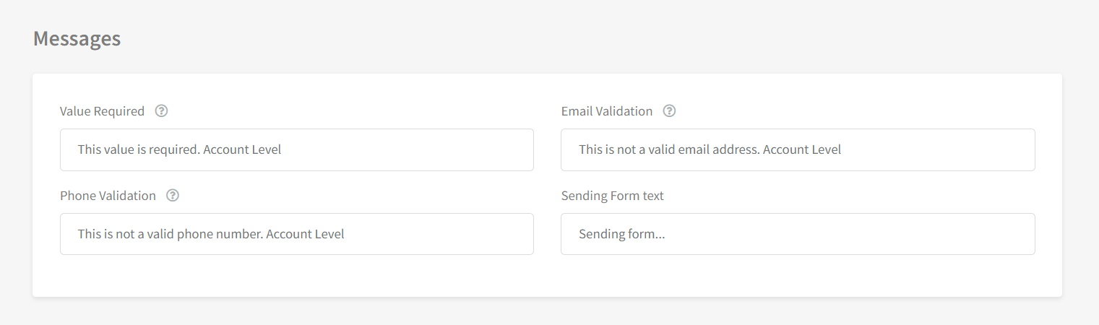Click the Sending Form text label

[613, 196]
